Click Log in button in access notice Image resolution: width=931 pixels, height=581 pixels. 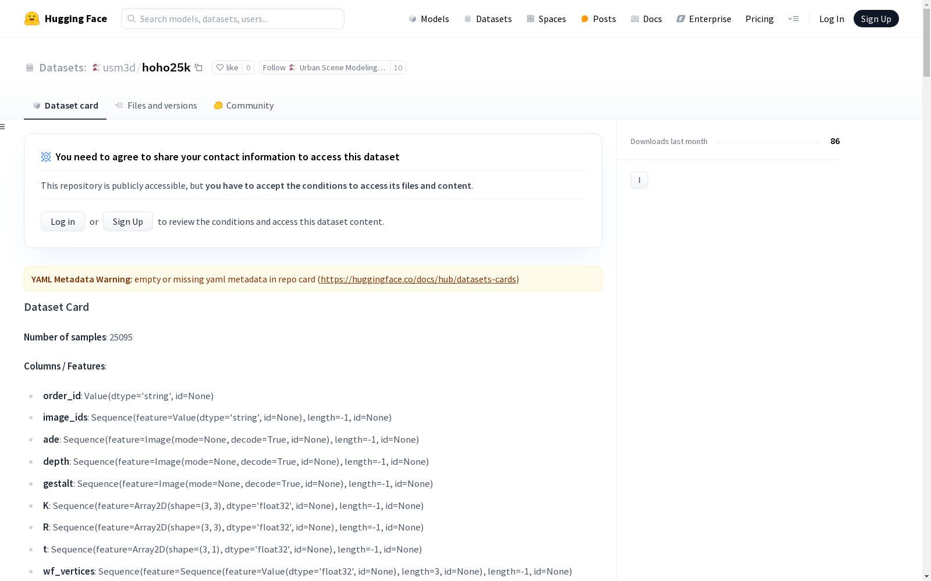pos(63,221)
